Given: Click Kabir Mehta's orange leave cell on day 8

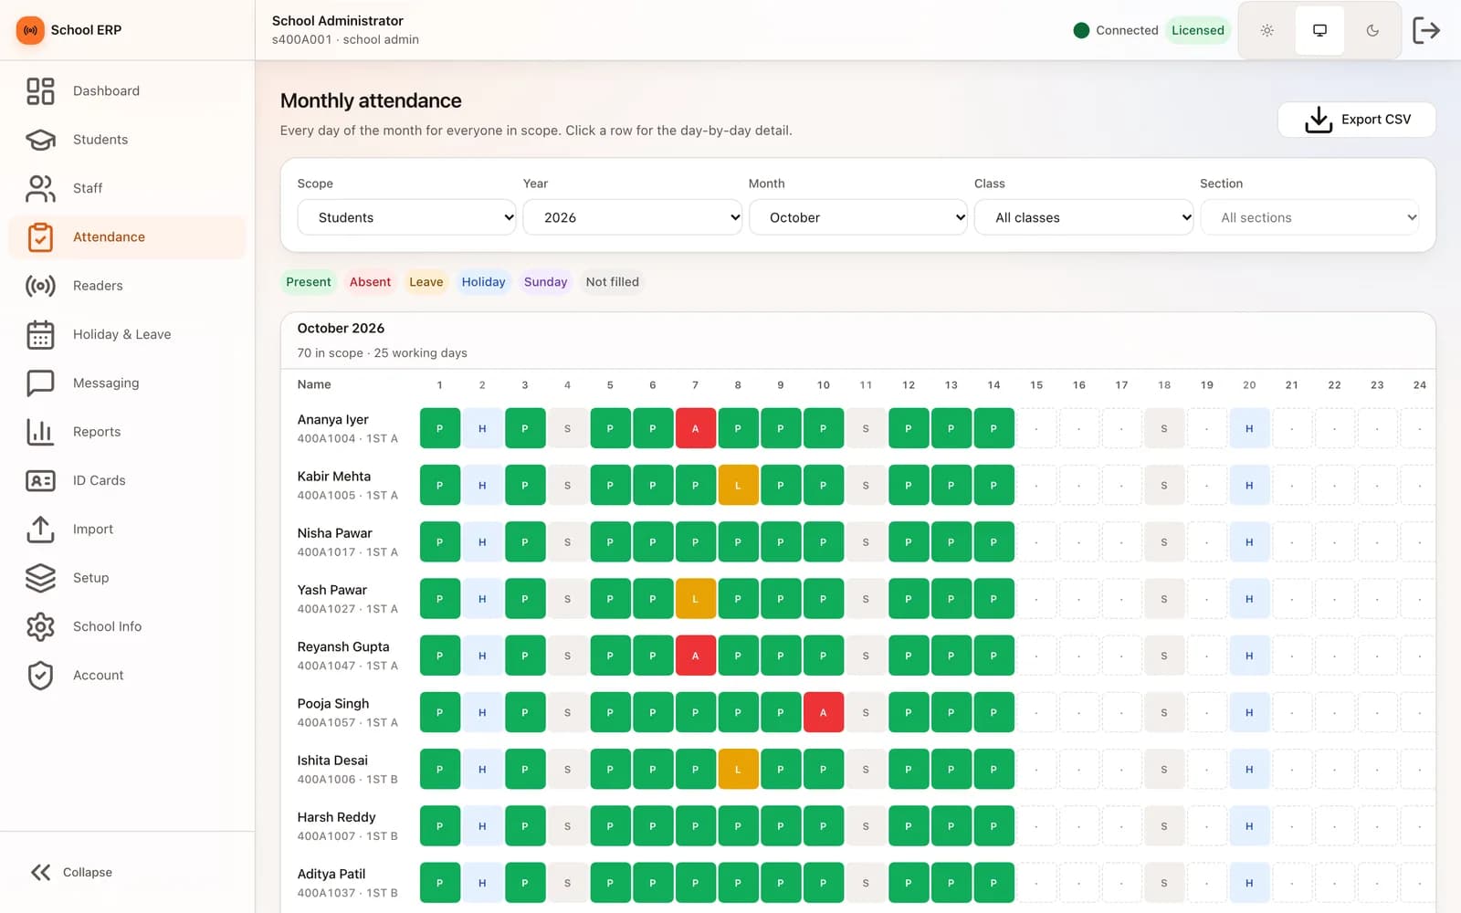Looking at the screenshot, I should [738, 485].
